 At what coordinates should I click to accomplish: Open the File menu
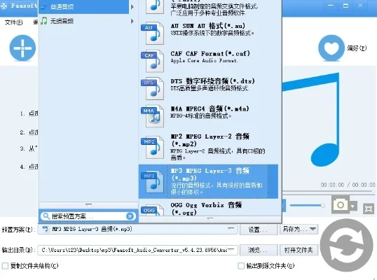(13, 22)
